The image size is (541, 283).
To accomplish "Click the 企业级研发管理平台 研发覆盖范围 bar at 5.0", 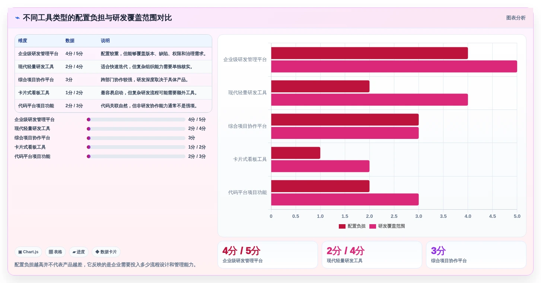I will [394, 66].
